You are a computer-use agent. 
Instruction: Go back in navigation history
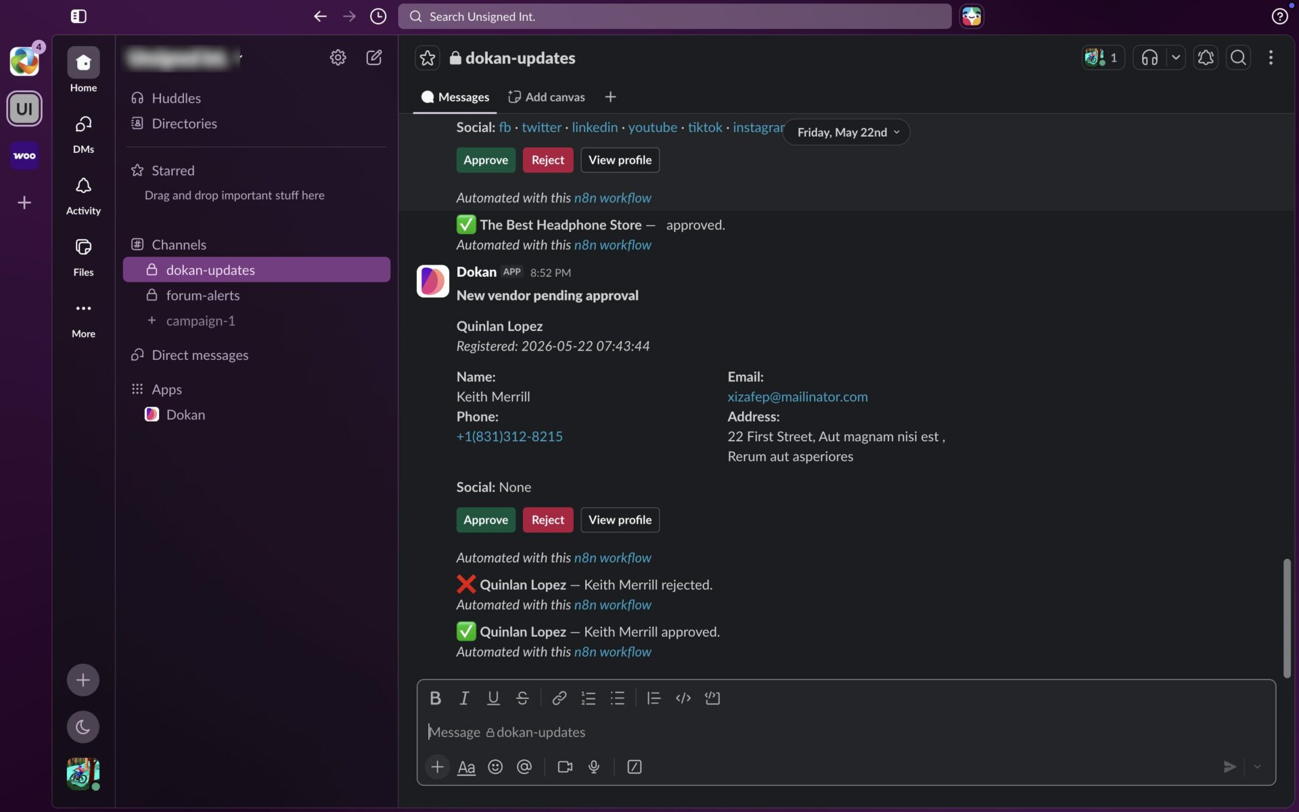(x=320, y=16)
